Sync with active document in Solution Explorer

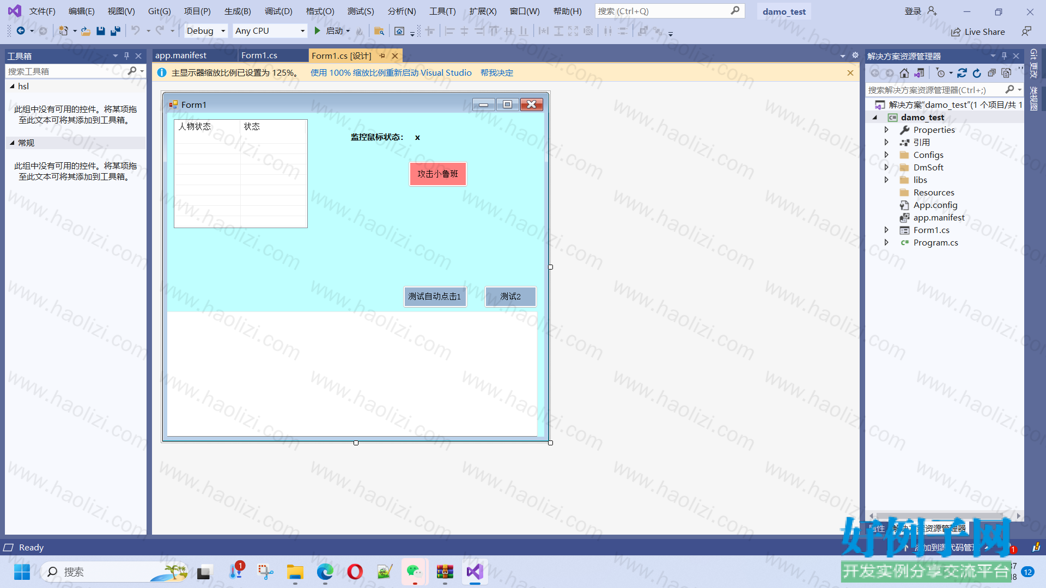[x=962, y=73]
